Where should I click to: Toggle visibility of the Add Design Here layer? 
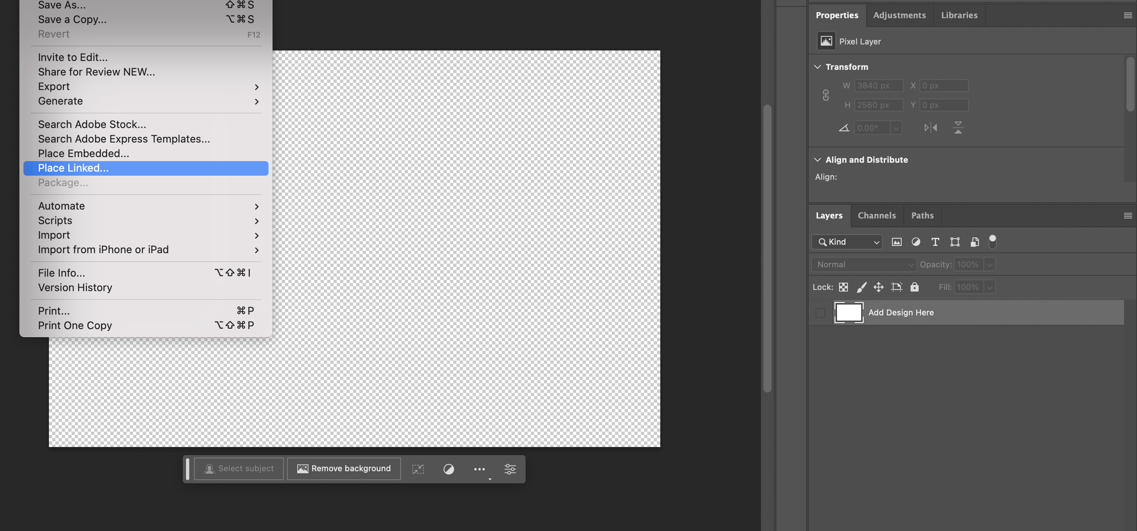(820, 313)
